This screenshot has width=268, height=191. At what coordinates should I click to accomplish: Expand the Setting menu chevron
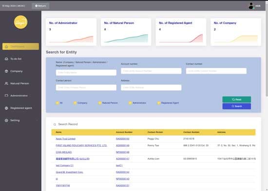pos(37,120)
